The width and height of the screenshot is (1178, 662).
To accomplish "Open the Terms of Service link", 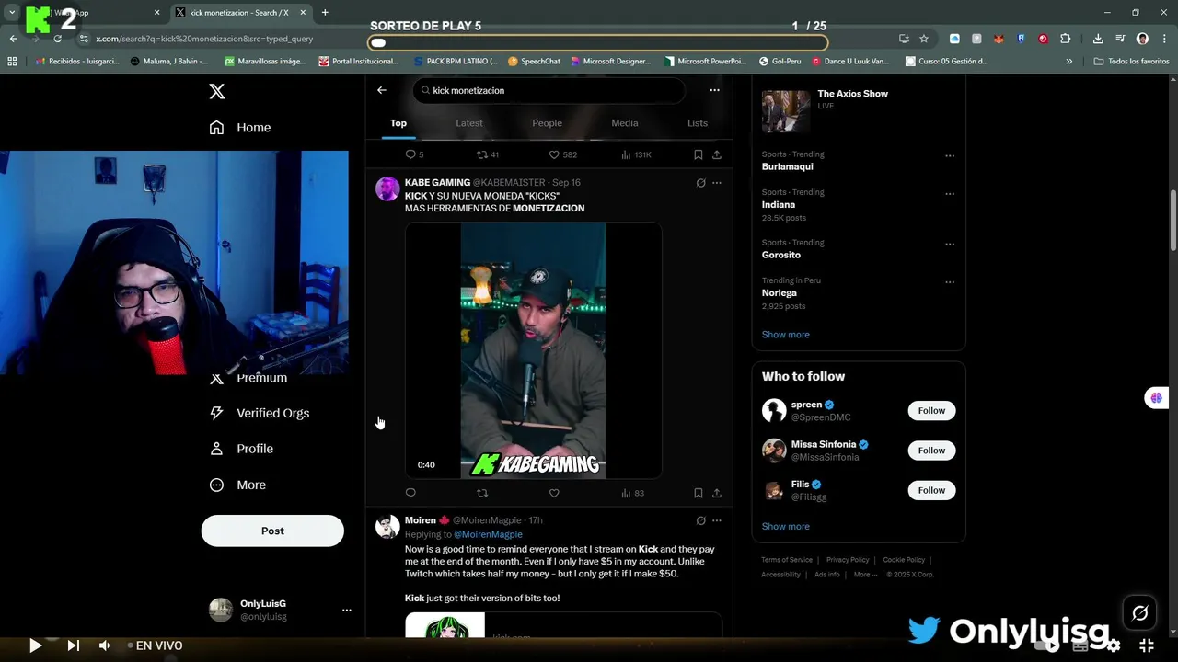I will point(787,560).
